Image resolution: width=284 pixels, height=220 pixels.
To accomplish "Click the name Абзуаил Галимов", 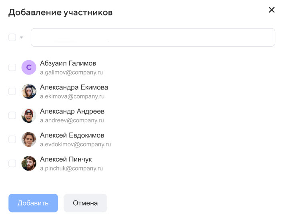I will pyautogui.click(x=68, y=63).
